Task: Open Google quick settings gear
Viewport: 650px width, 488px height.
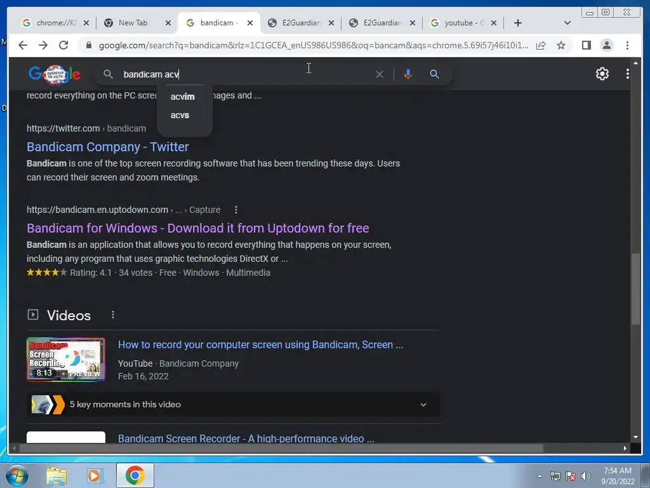Action: (602, 74)
